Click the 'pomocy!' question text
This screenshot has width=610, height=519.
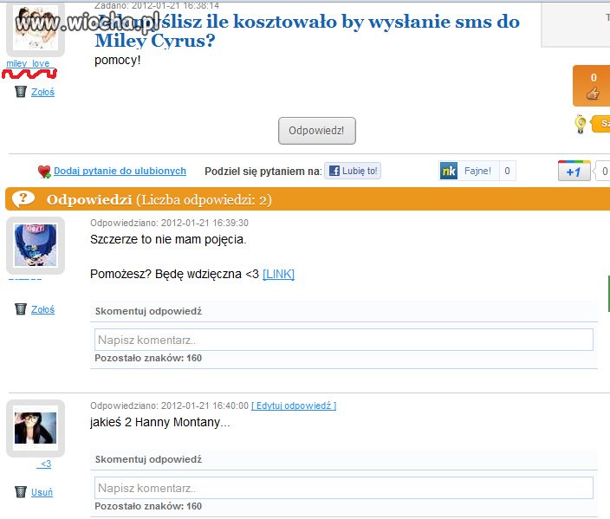pos(118,61)
